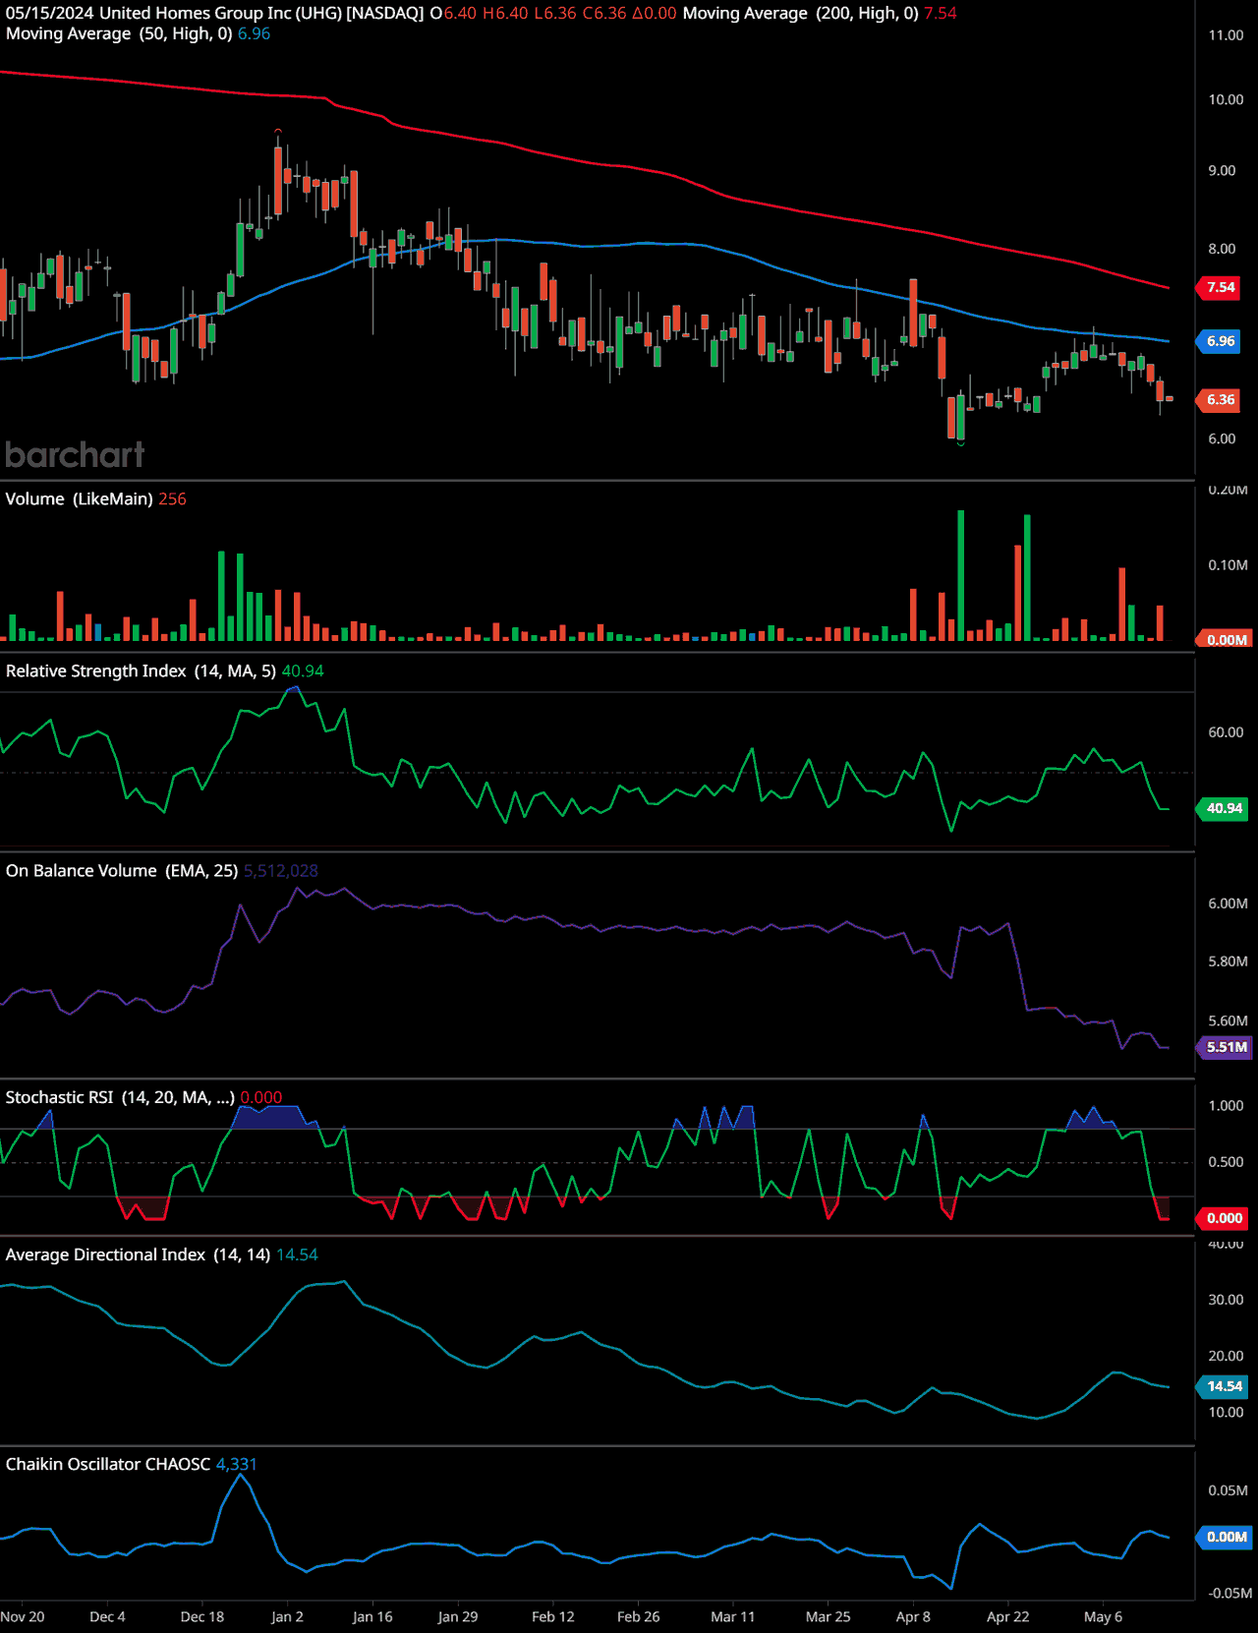Click the Volume (LikeMain) label
Image resolution: width=1258 pixels, height=1633 pixels.
point(79,499)
